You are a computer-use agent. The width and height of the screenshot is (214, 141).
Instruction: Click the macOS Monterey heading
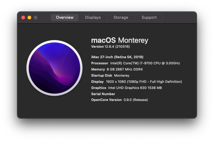coord(120,40)
